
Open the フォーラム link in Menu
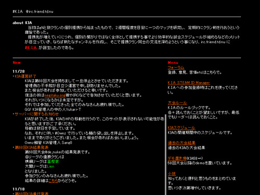point(176,68)
